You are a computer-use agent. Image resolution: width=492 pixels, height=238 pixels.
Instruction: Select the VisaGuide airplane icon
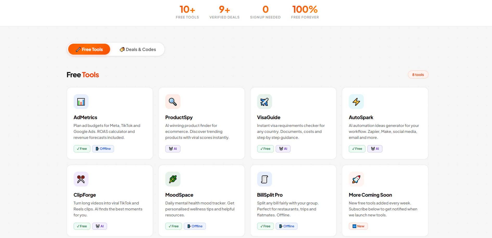[x=264, y=102]
